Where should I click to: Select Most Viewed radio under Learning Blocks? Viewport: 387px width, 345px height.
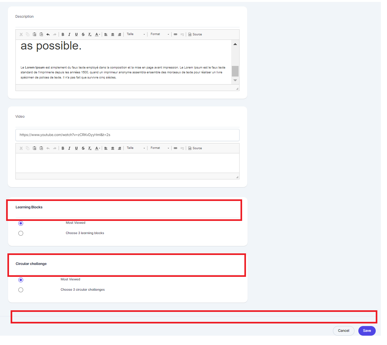tap(21, 223)
